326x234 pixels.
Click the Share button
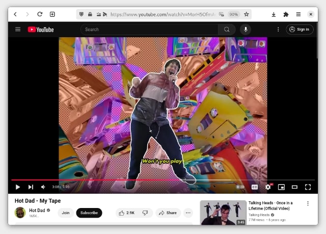(x=168, y=213)
